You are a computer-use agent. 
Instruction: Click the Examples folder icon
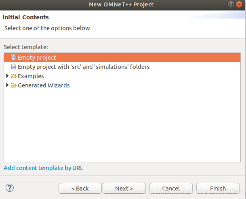(14, 76)
